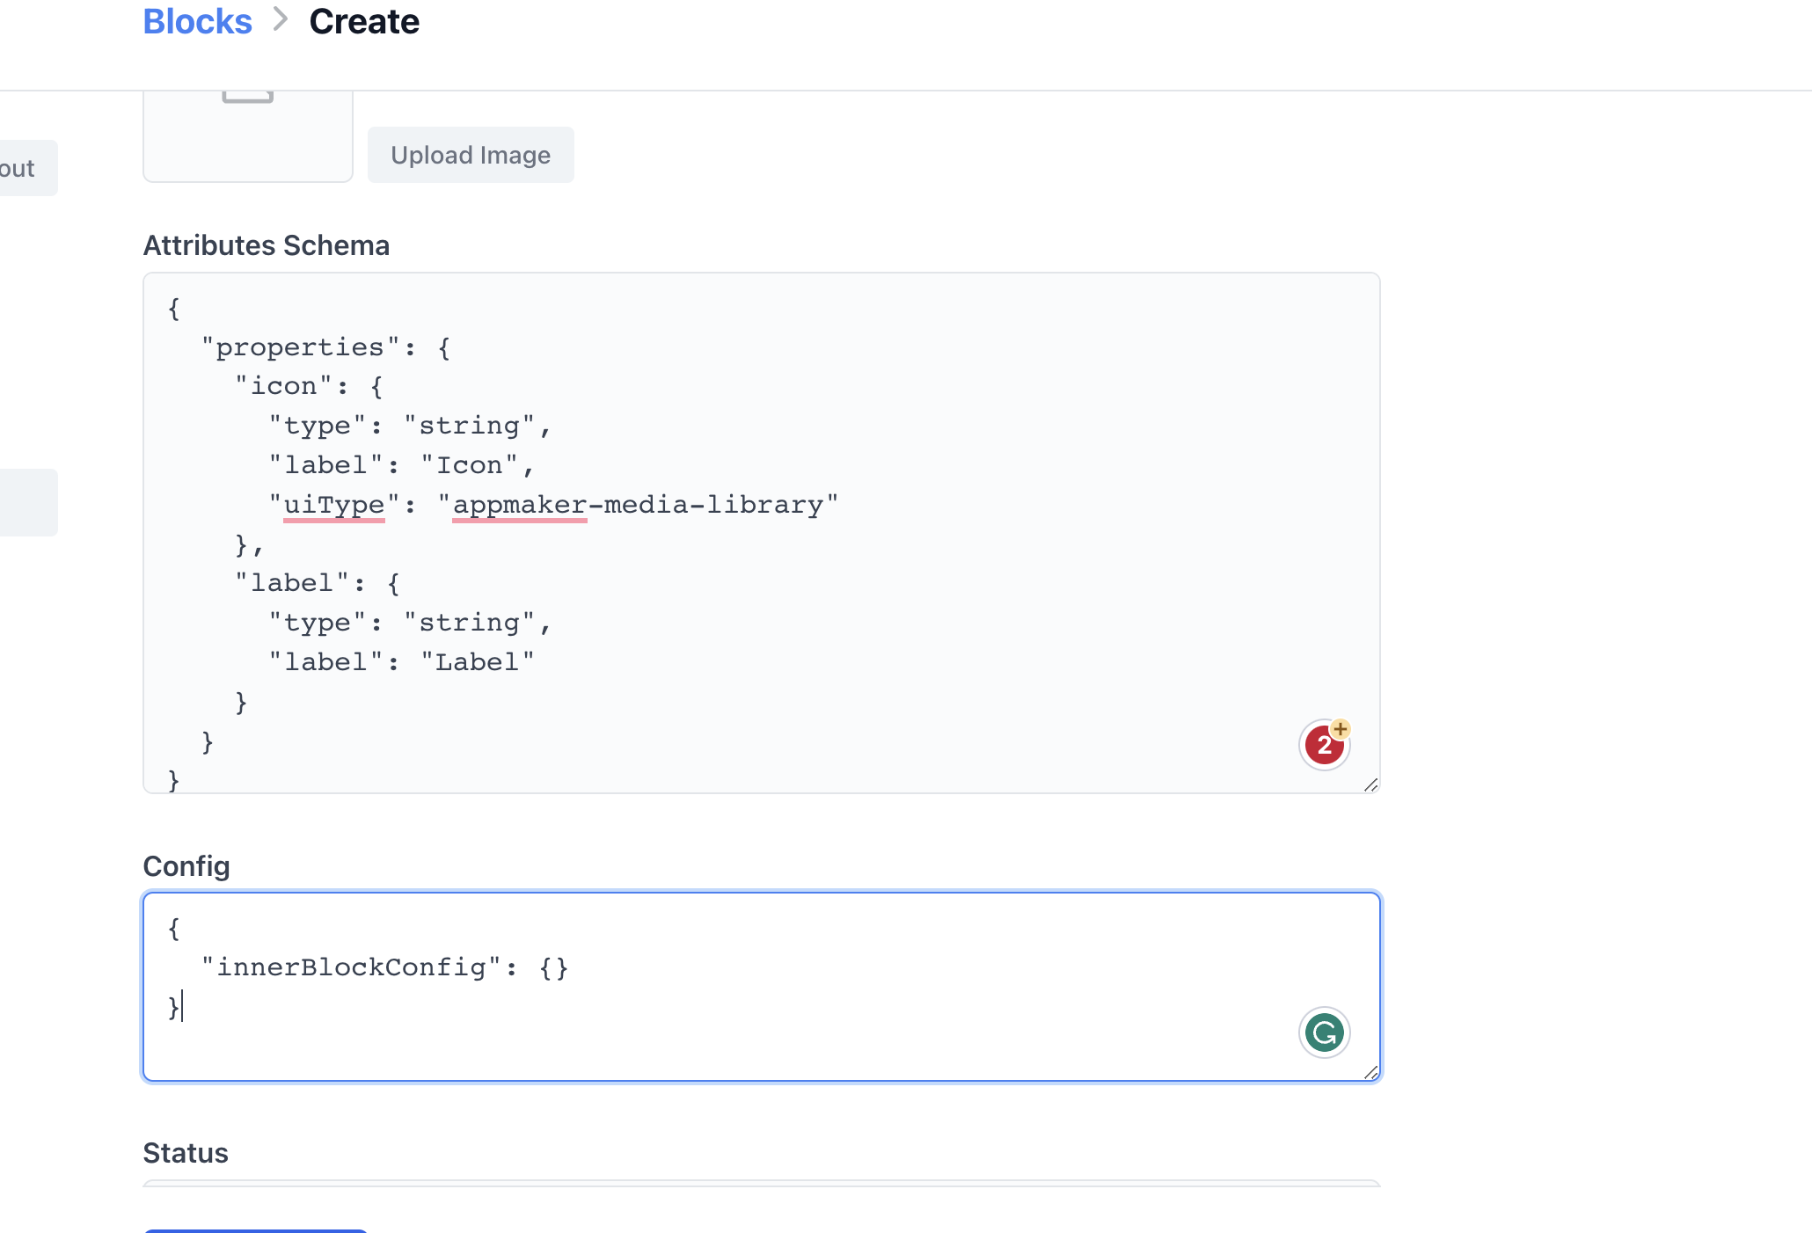Click the breadcrumb chevron separator
This screenshot has height=1233, width=1812.
[x=281, y=19]
